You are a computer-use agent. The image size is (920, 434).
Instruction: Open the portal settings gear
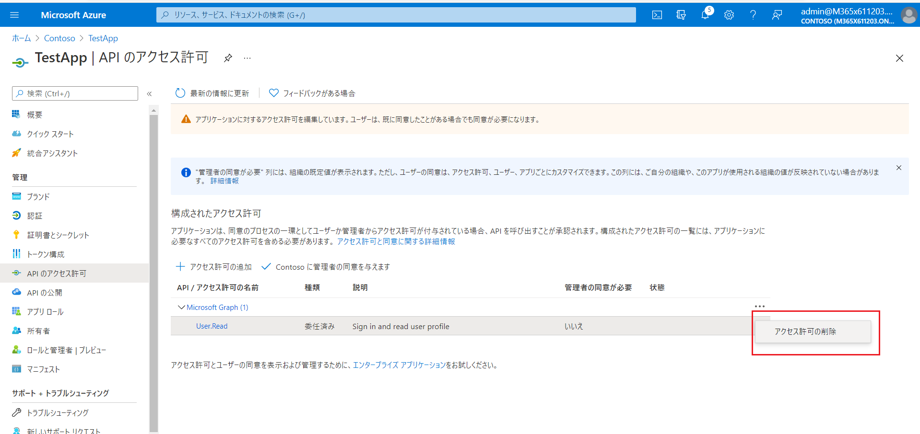click(x=729, y=15)
